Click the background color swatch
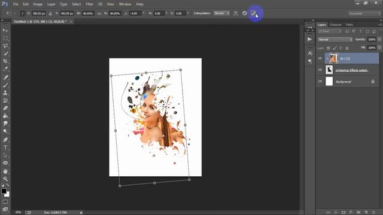The height and width of the screenshot is (215, 383). (7, 195)
